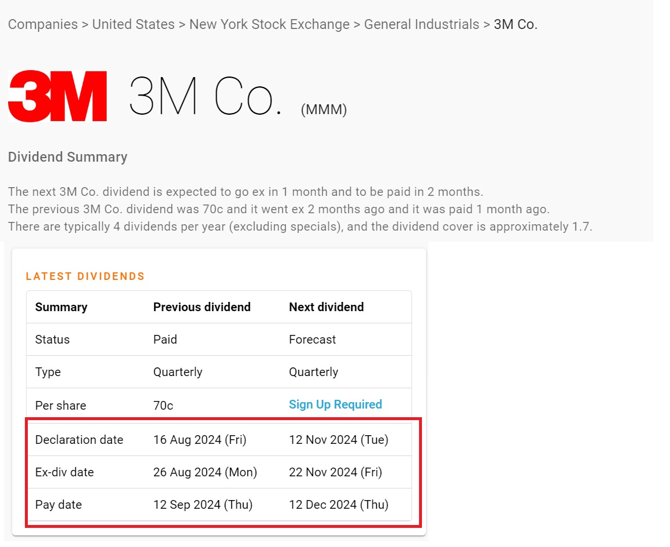
Task: Open New York Stock Exchange breadcrumb
Action: pos(270,24)
